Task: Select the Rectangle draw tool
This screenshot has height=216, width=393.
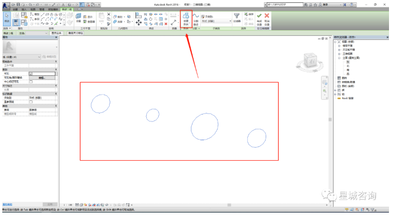Action: (47, 14)
